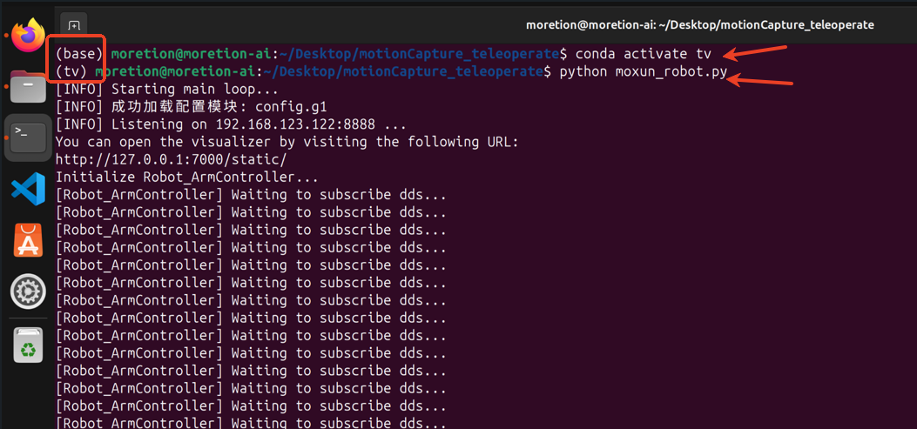
Task: Open the Trash icon
Action: pyautogui.click(x=28, y=345)
